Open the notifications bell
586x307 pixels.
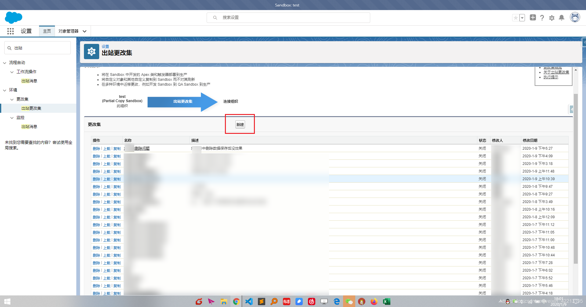[561, 18]
